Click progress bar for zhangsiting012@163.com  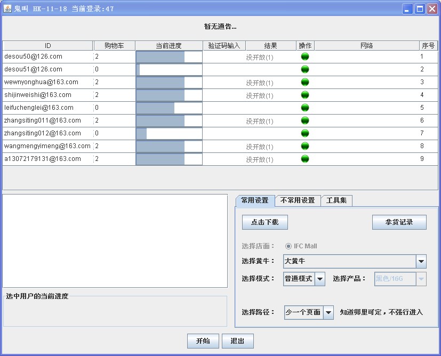pyautogui.click(x=169, y=133)
